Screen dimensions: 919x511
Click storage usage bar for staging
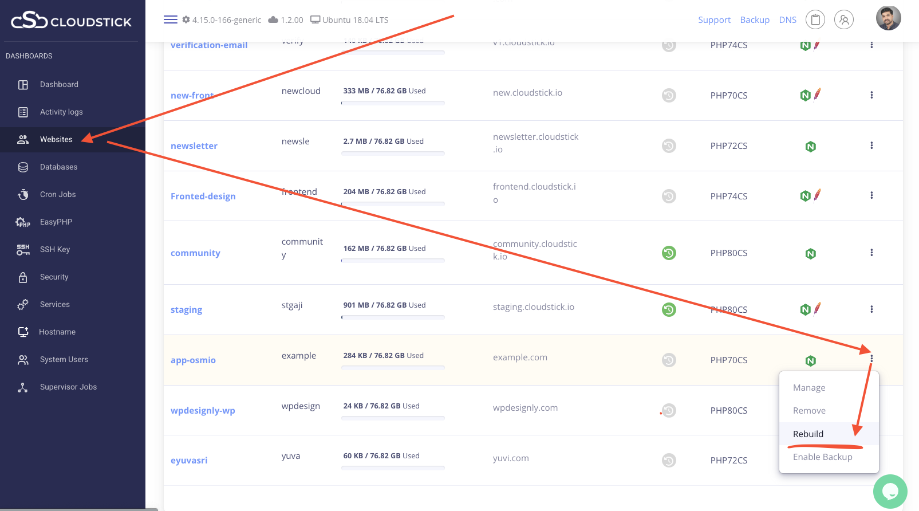click(x=393, y=317)
